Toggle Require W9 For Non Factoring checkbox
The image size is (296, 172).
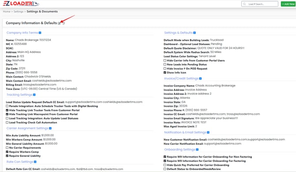tap(165, 157)
